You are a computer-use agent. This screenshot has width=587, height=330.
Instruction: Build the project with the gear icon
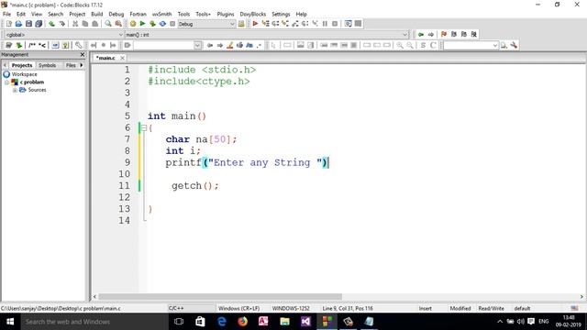(x=133, y=24)
